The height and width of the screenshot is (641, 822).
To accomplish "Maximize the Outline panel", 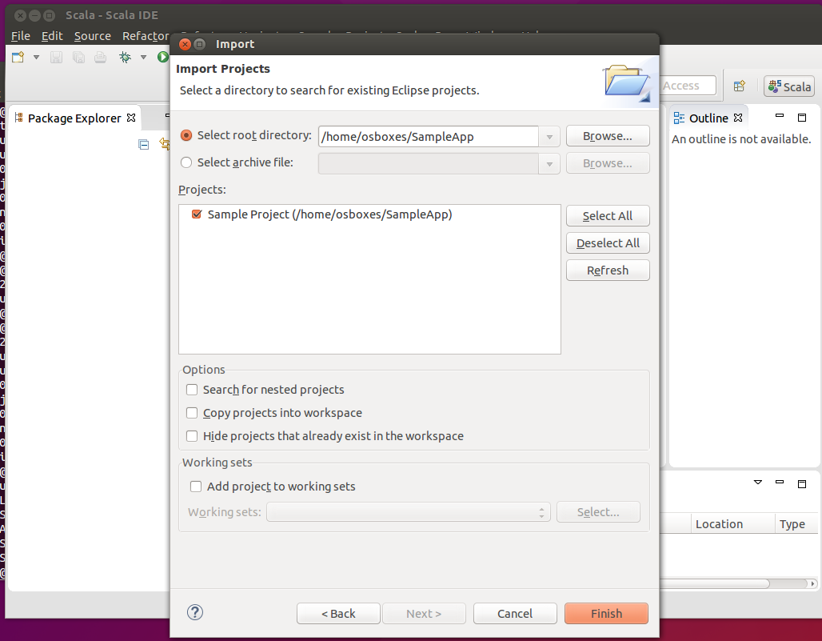I will coord(802,118).
